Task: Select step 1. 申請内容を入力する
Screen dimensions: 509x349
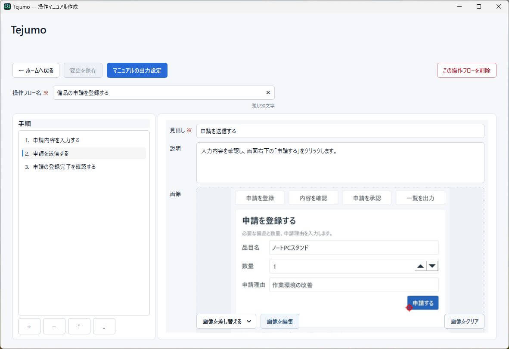Action: click(x=84, y=140)
